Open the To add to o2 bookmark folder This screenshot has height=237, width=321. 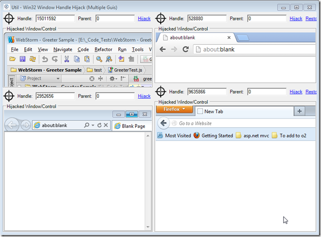click(289, 135)
